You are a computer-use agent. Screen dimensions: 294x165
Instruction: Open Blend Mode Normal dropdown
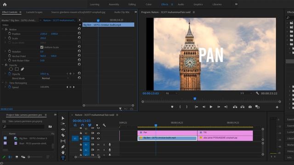click(x=55, y=78)
